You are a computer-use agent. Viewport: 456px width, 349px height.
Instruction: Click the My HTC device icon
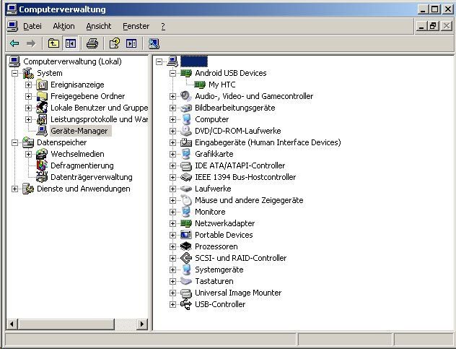pyautogui.click(x=200, y=85)
